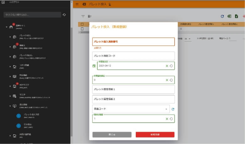
Task: Focus the パレット属性情報1 input field
Action: coord(133,89)
